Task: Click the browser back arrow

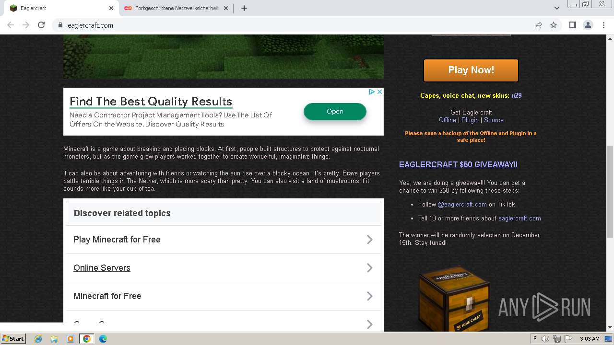Action: pyautogui.click(x=11, y=25)
